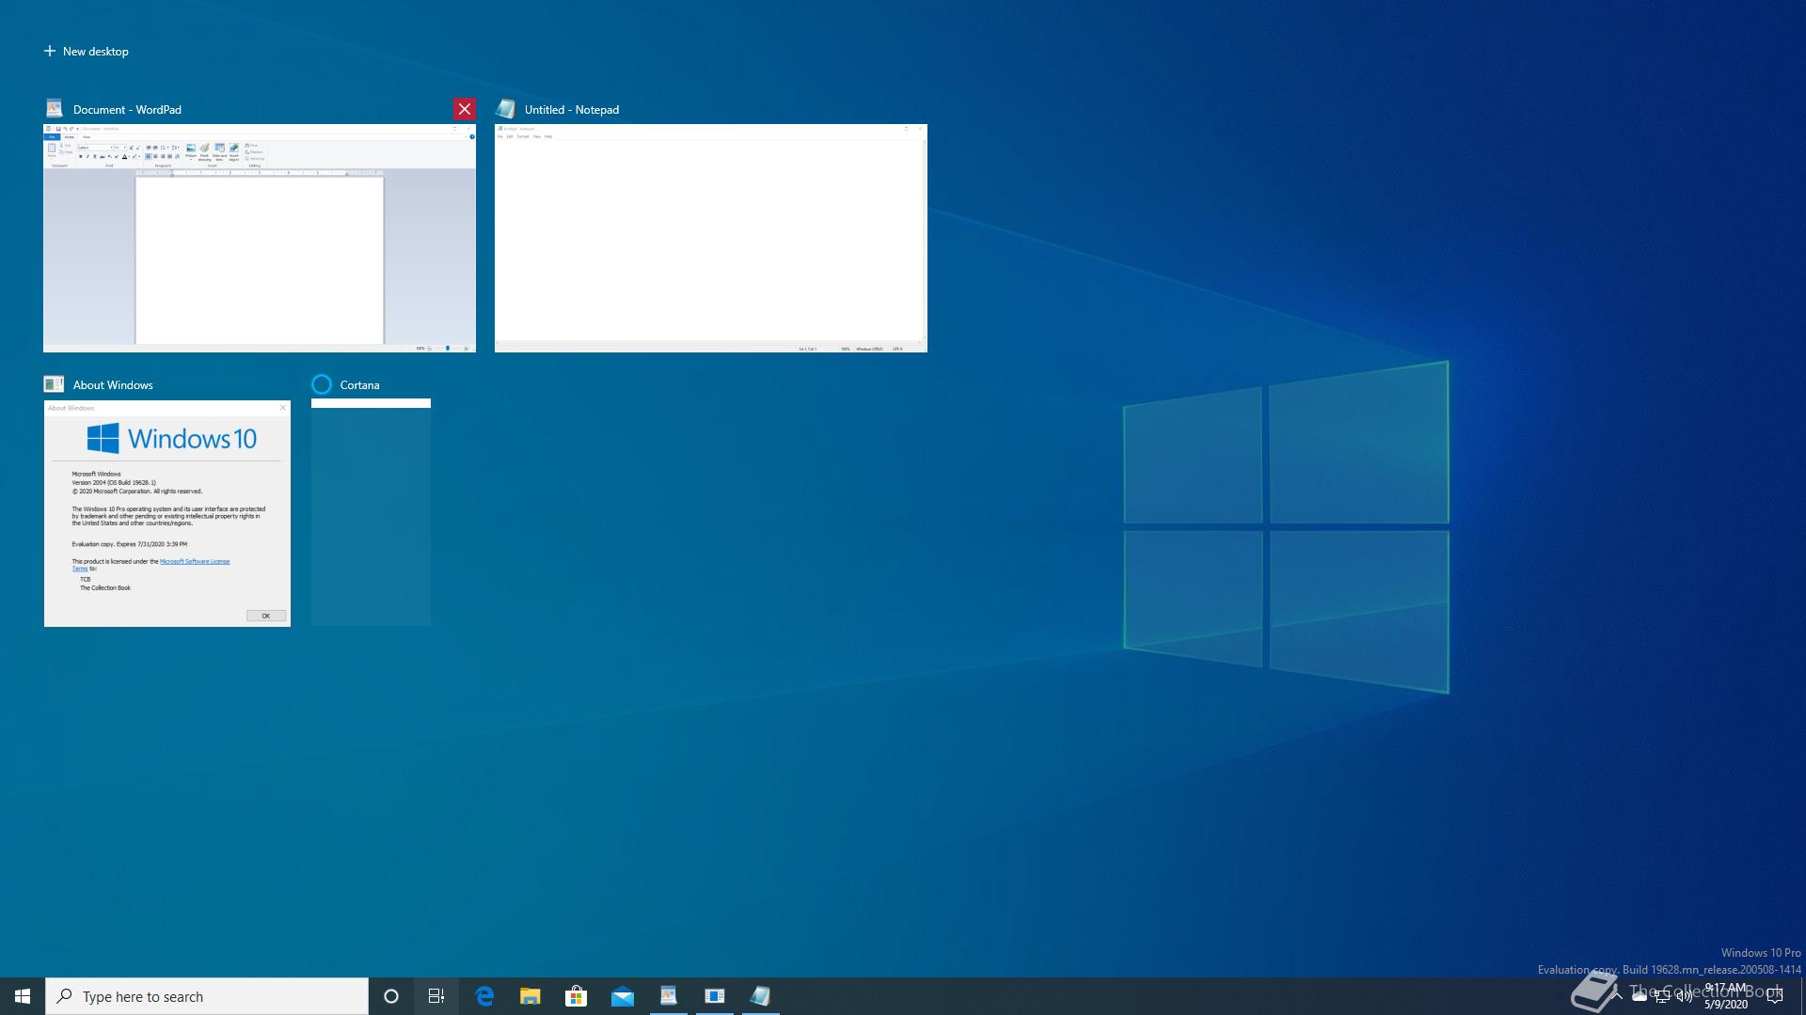Click the About Windows taskbar icon
The height and width of the screenshot is (1015, 1806).
point(715,996)
